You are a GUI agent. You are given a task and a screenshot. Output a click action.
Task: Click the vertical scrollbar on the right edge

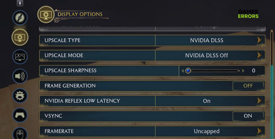(x=272, y=80)
